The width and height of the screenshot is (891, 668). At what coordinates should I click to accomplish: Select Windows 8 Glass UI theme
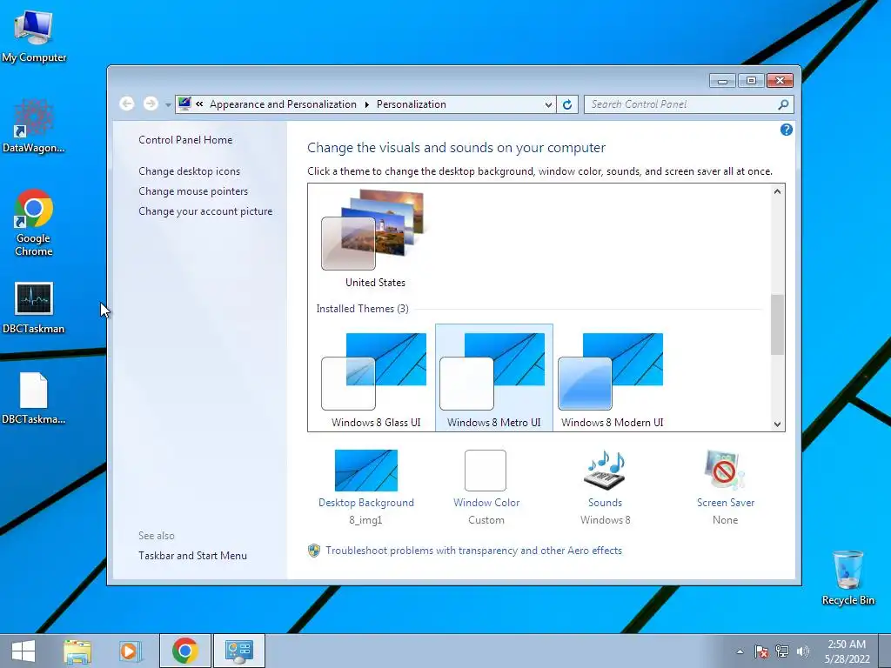coord(376,377)
